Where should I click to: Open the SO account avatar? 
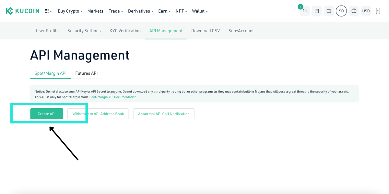tap(341, 11)
